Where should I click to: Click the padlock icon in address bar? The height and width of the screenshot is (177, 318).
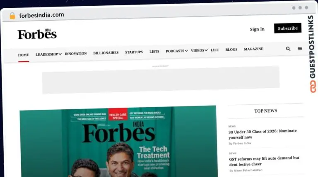(x=12, y=16)
